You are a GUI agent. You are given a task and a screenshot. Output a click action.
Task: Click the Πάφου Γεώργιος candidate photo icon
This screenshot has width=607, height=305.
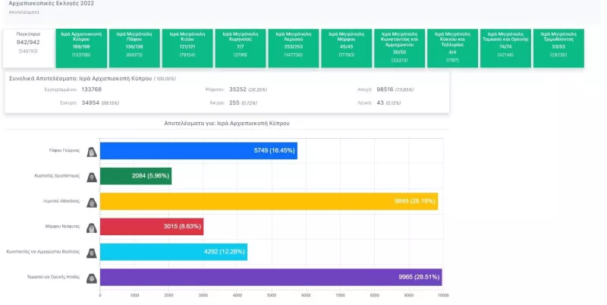pyautogui.click(x=91, y=151)
